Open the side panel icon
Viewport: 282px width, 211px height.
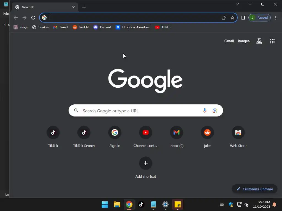coord(243,18)
